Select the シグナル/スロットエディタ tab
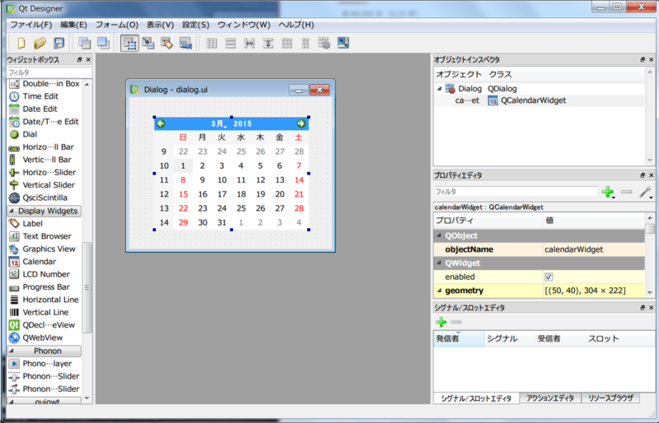Screen dimensions: 659x423 (x=476, y=398)
